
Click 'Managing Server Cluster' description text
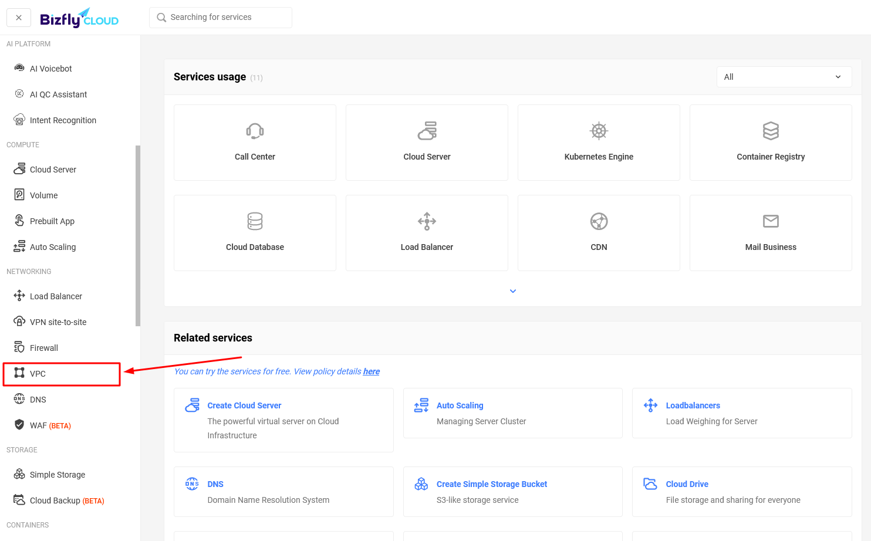481,421
